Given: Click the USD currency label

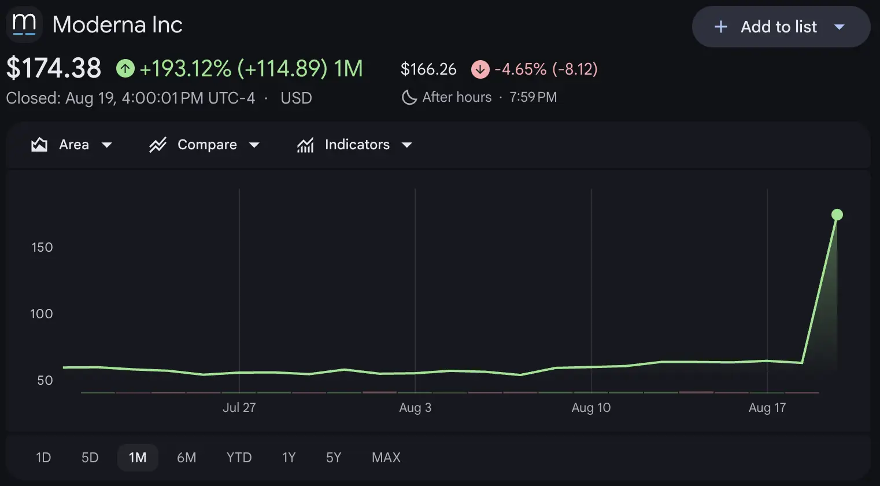Looking at the screenshot, I should tap(296, 98).
